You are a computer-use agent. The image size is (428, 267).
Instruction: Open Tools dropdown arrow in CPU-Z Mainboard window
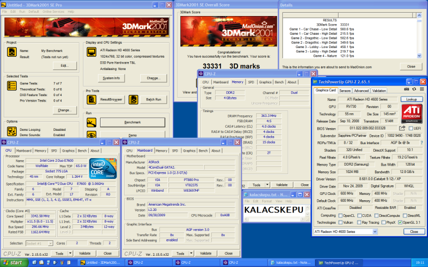[x=191, y=253]
